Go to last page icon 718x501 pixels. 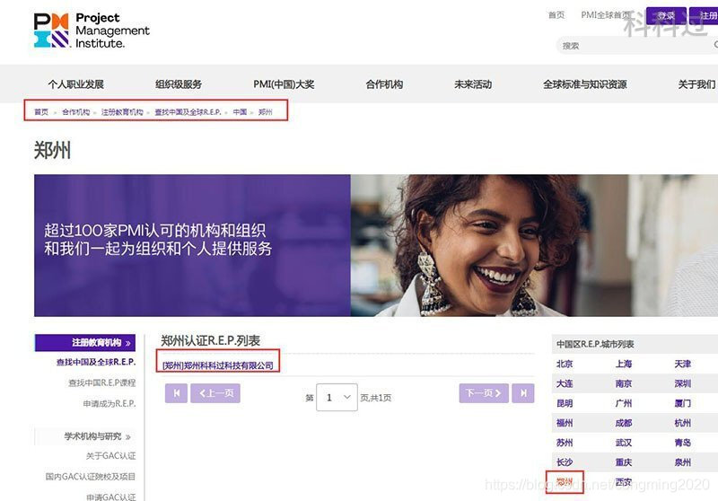[x=523, y=393]
